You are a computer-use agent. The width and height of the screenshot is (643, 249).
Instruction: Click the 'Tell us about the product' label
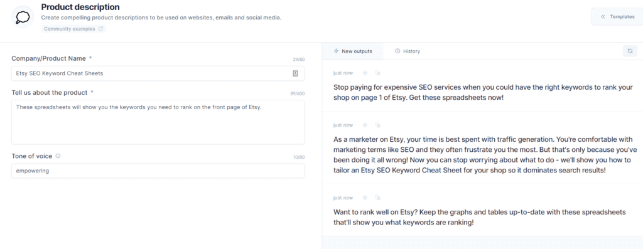tap(49, 93)
